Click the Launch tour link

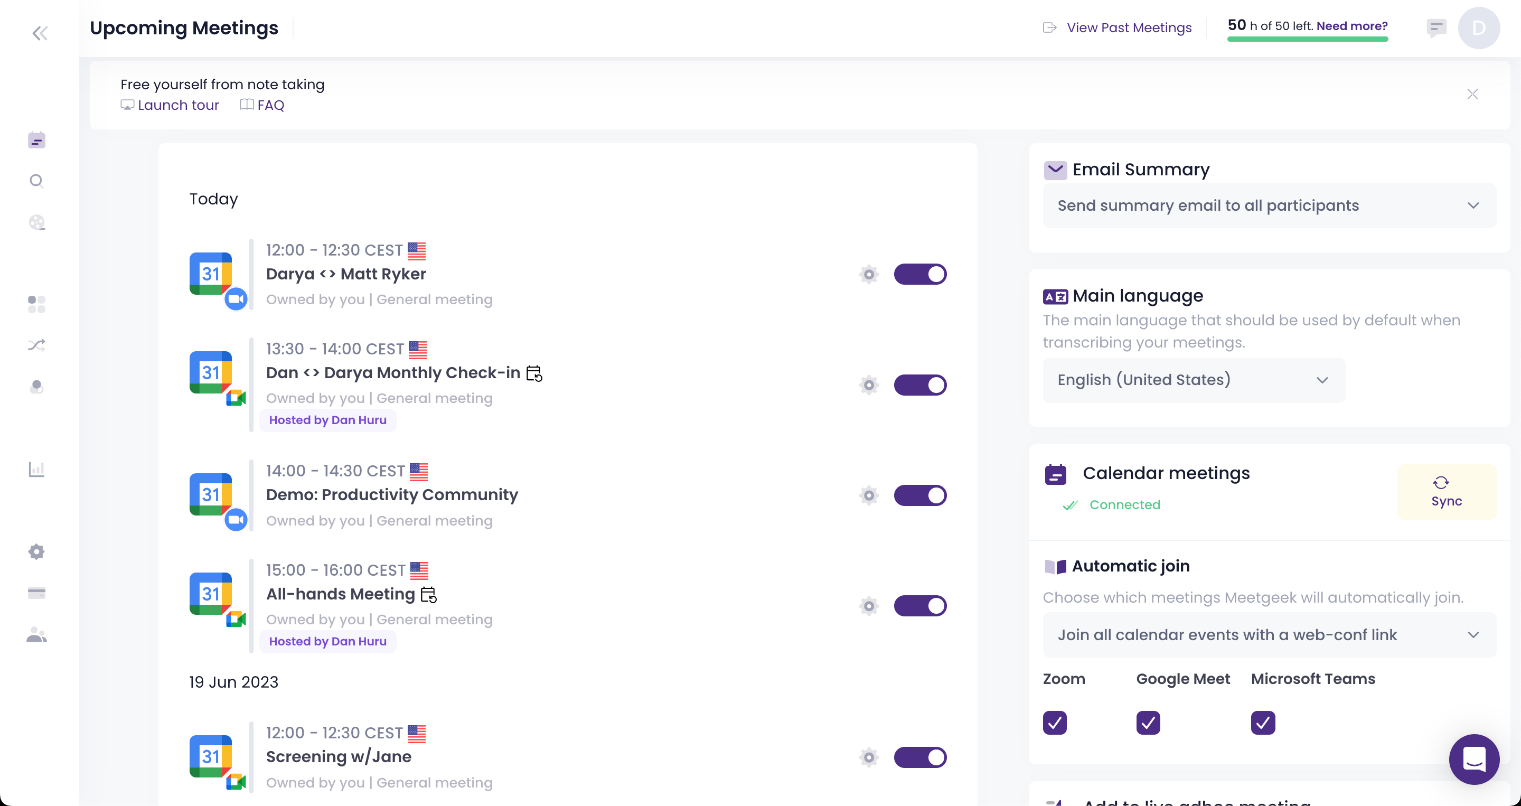click(x=178, y=105)
